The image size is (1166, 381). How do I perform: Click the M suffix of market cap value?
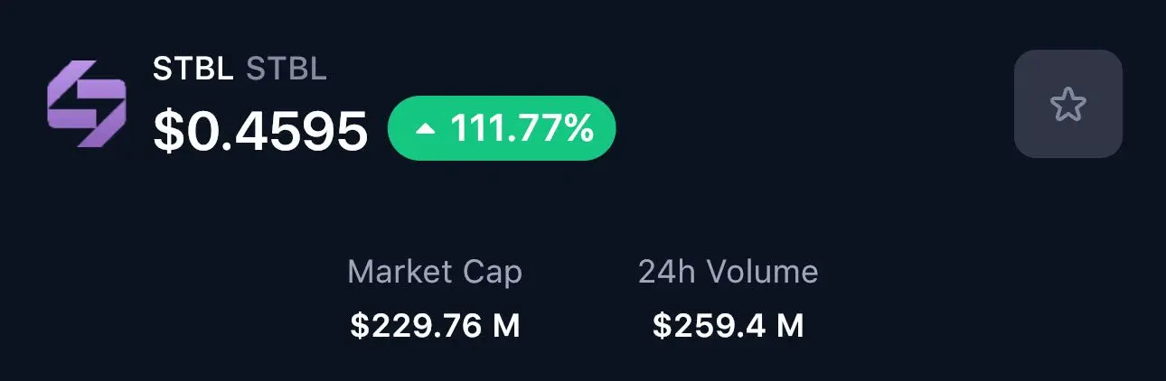tap(507, 326)
